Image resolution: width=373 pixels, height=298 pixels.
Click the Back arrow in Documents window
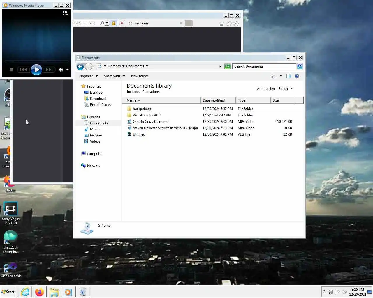80,66
